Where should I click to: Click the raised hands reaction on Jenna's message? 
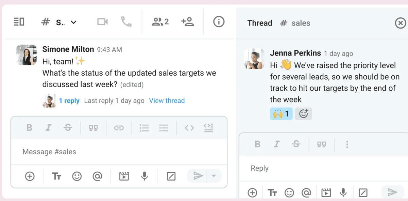coord(281,114)
